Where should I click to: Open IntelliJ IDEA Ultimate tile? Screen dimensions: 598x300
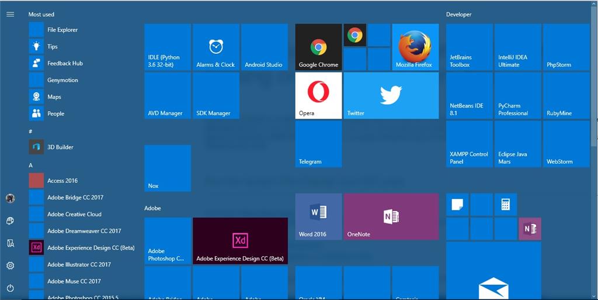518,47
